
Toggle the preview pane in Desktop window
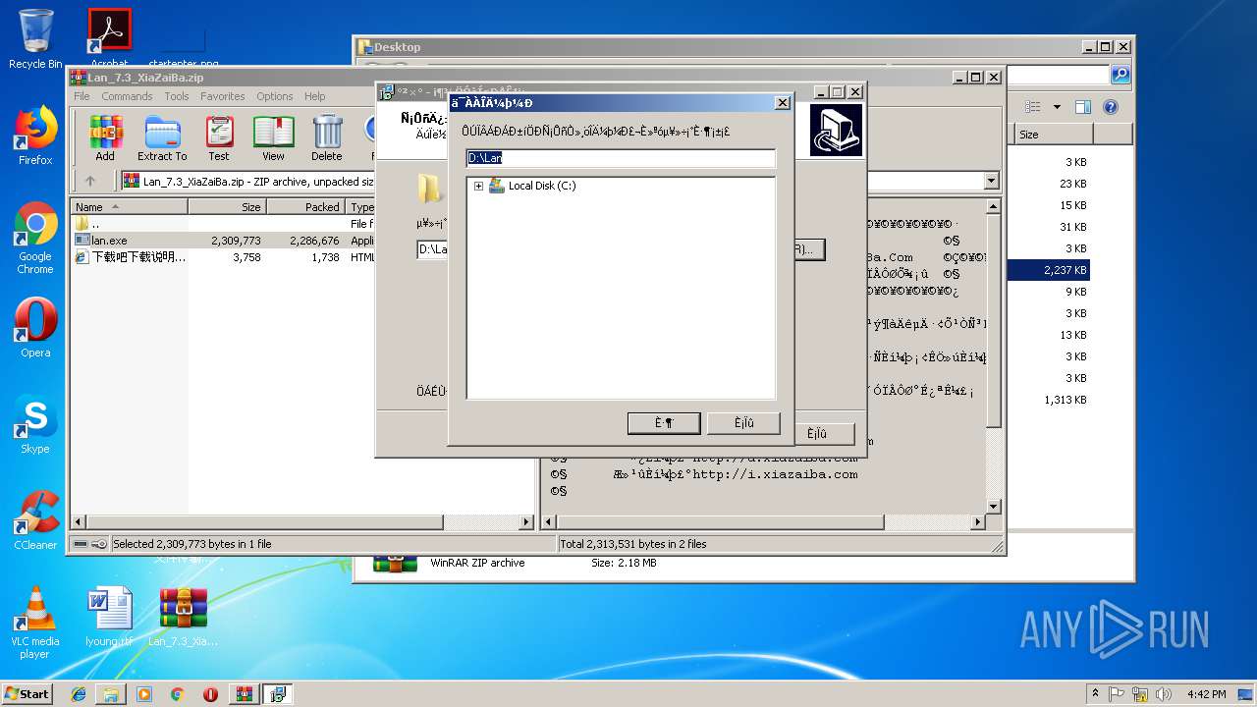(1083, 107)
